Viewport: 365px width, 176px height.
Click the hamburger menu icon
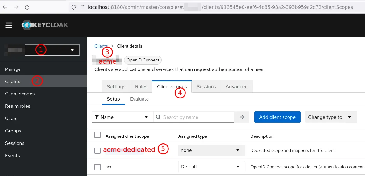click(9, 25)
